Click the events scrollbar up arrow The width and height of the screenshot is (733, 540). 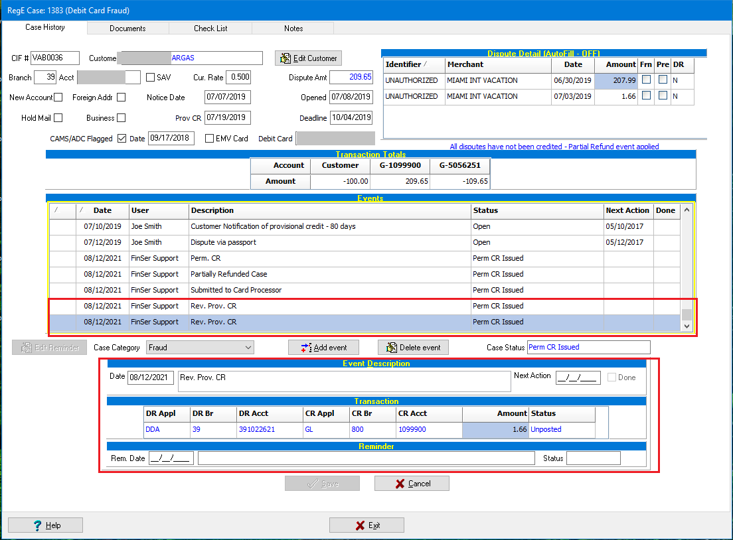click(x=687, y=210)
